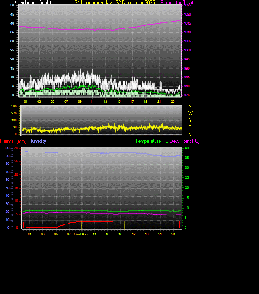Viewport: 259px width, 294px height.
Task: Click hour label "23" under windspeed chart
Action: (173, 101)
